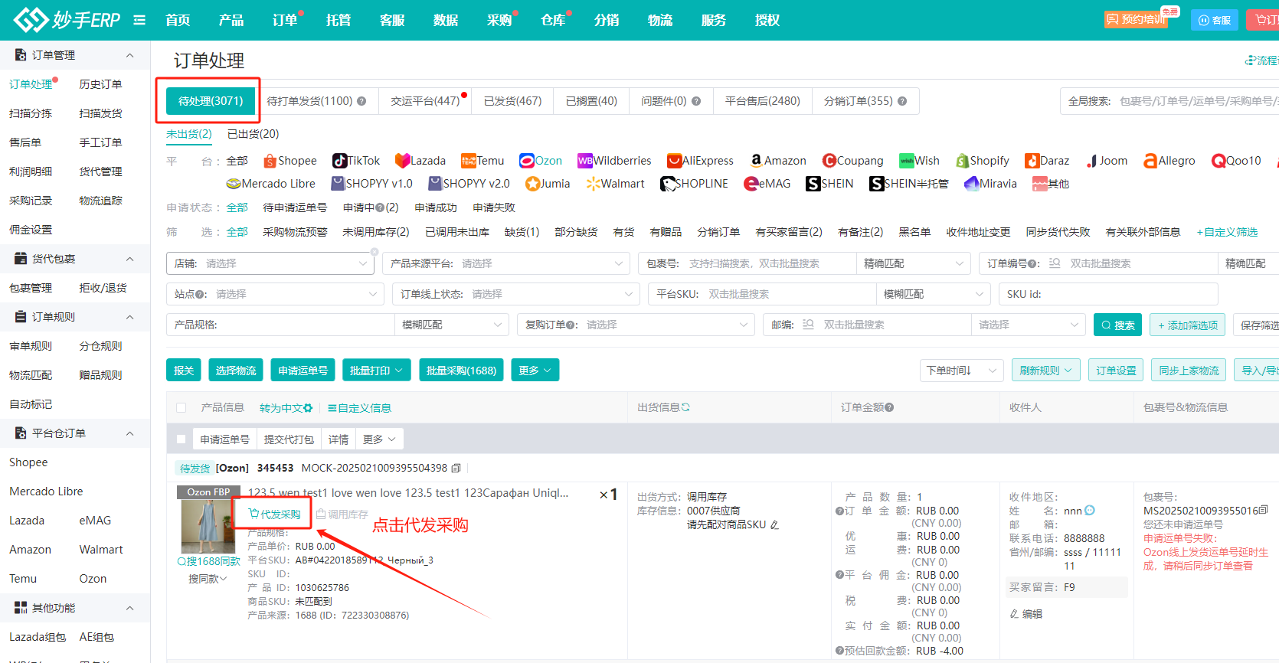
Task: Click the copy icon after MOCK order number
Action: [x=456, y=468]
